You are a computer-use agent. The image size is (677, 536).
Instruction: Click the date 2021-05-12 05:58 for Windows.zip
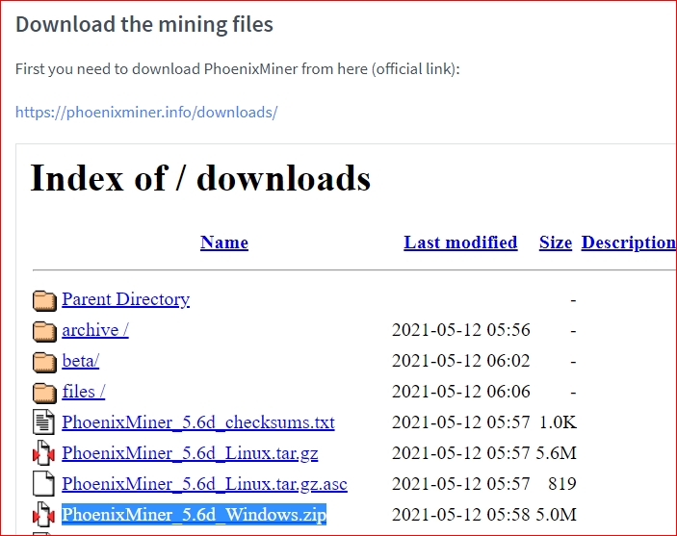pos(460,515)
